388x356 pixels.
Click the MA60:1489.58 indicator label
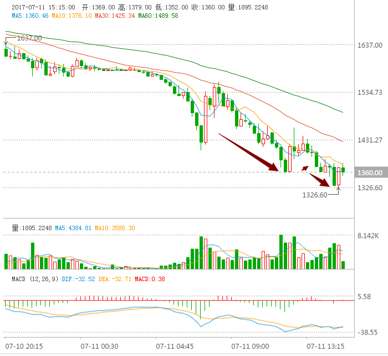point(158,16)
